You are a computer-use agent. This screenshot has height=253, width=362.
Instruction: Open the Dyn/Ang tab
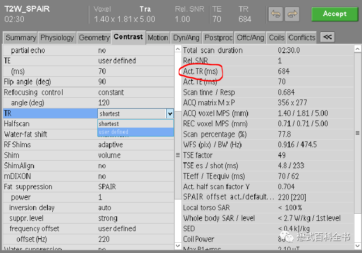(x=186, y=38)
